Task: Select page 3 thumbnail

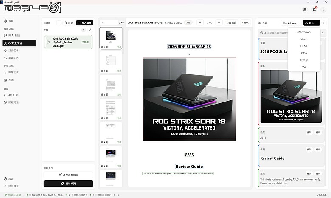Action: click(111, 86)
